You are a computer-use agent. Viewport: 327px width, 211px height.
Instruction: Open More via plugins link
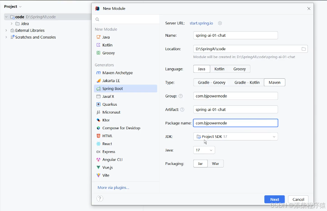(113, 187)
